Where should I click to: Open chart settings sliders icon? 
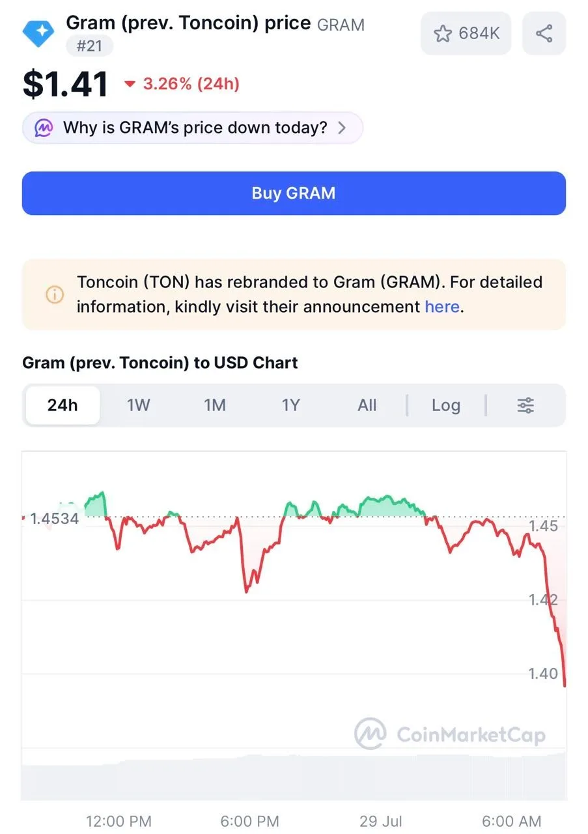[525, 405]
